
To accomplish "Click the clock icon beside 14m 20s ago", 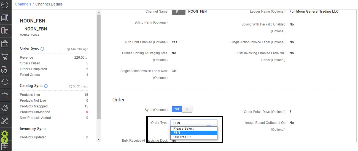I will pos(68,49).
